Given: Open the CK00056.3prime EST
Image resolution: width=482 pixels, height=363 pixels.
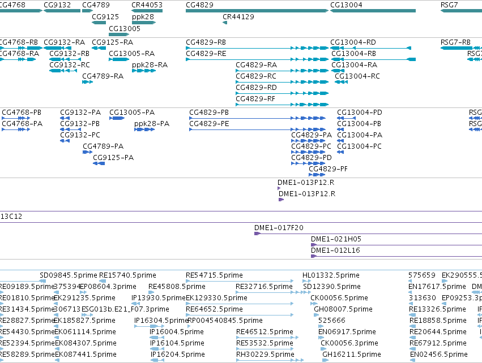Looking at the screenshot, I should point(349,343).
